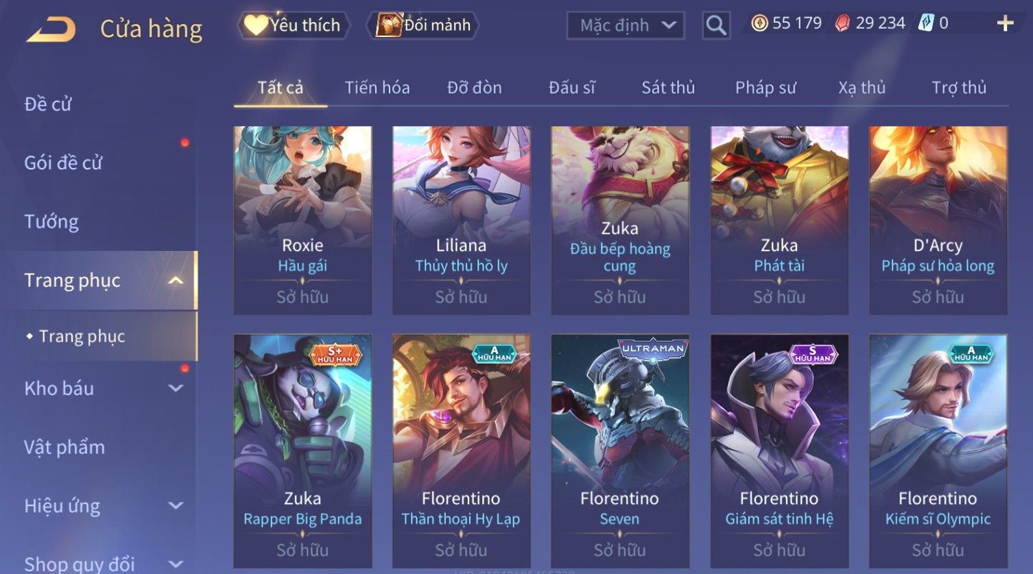Click the gold coin balance icon
The height and width of the screenshot is (574, 1033).
point(759,23)
